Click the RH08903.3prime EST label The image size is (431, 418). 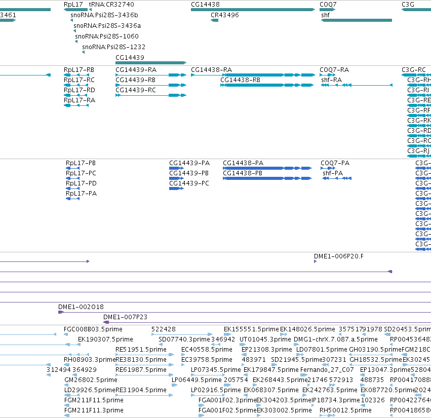tap(90, 359)
